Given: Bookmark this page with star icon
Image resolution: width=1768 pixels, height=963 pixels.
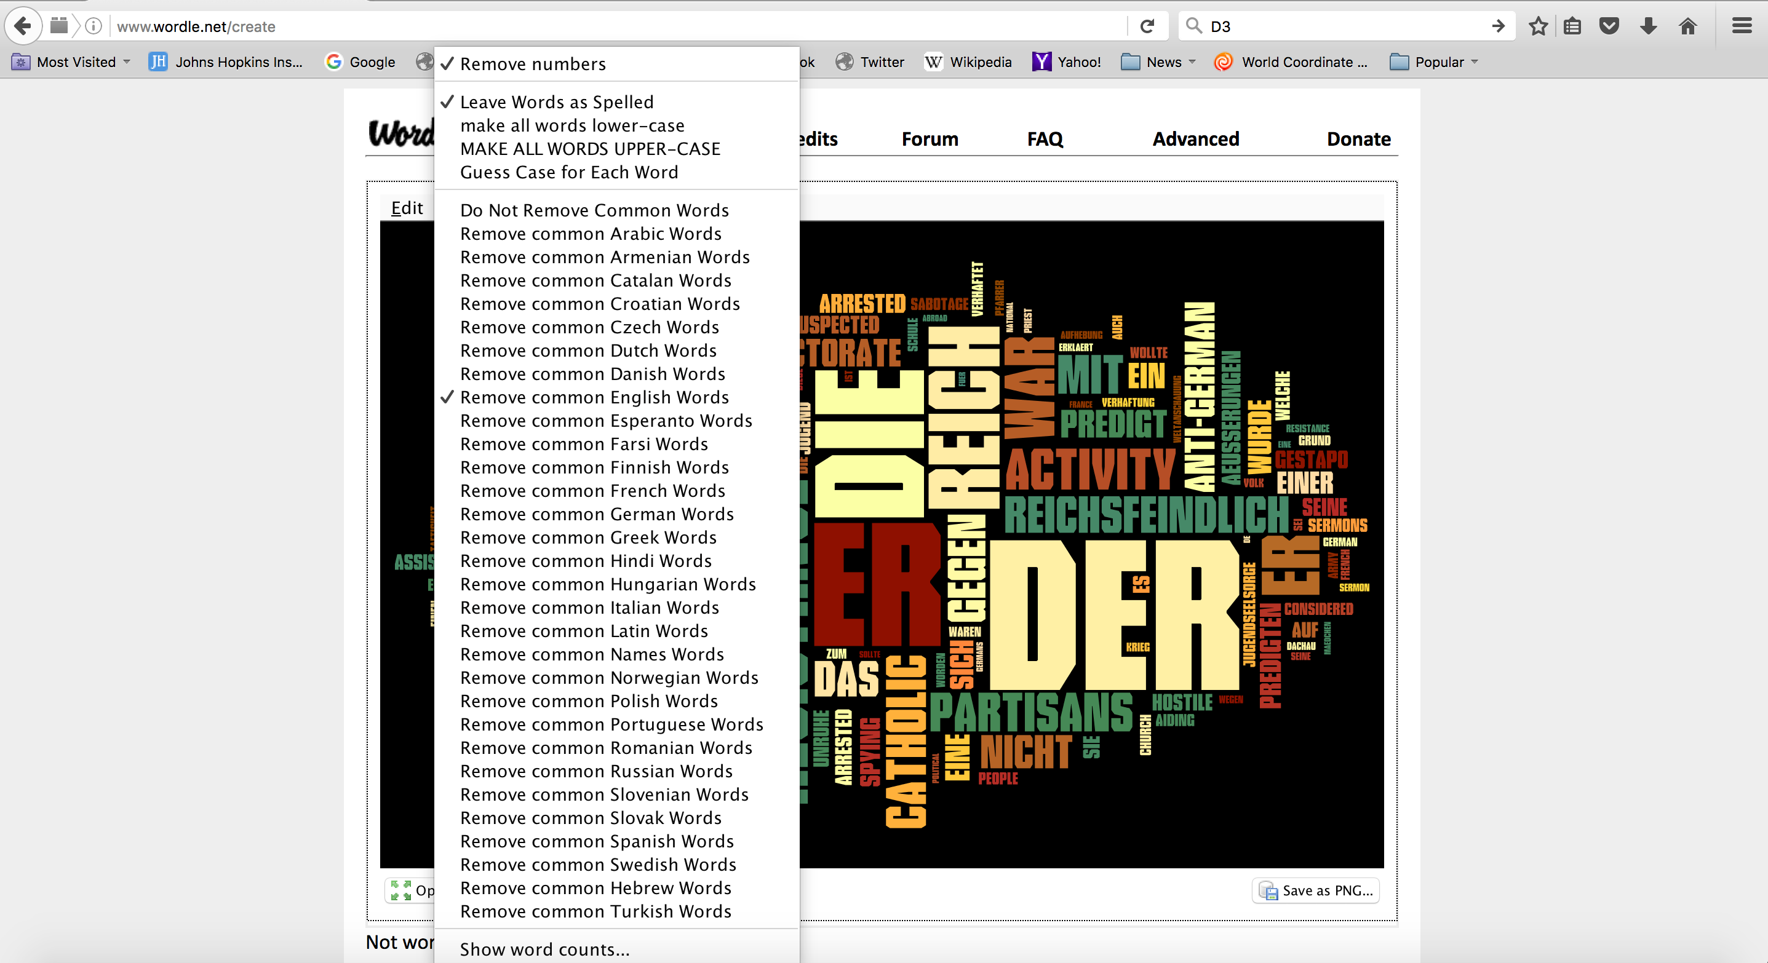Looking at the screenshot, I should click(1538, 26).
